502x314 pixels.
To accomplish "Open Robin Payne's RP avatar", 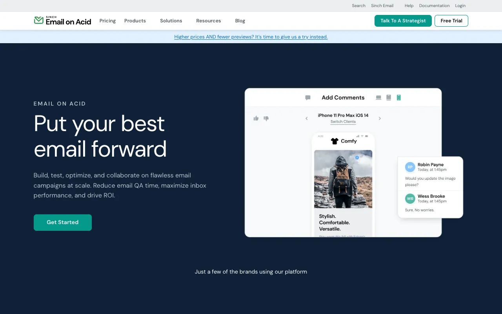I will 410,167.
